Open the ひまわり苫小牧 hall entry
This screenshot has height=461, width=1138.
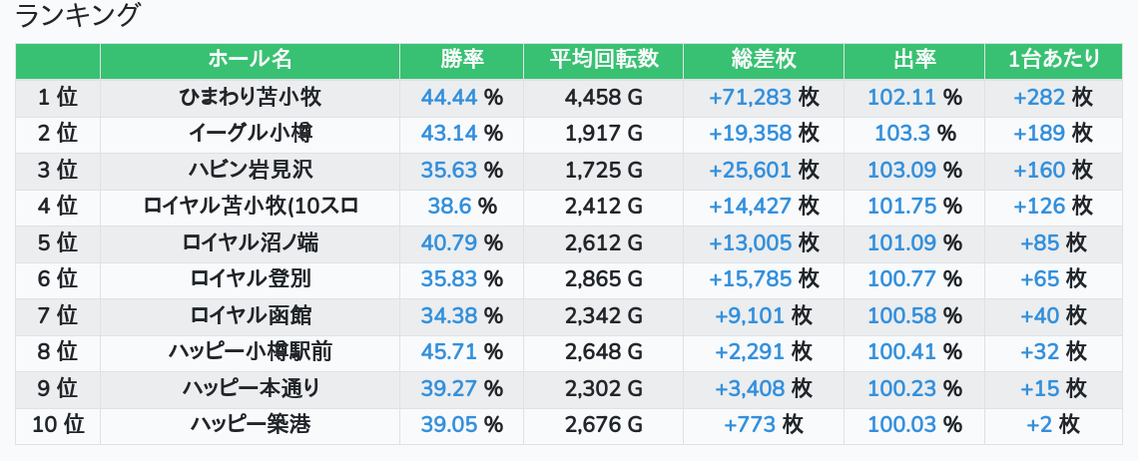pyautogui.click(x=250, y=98)
